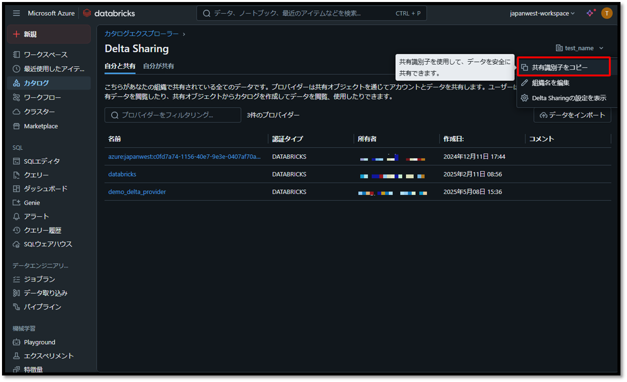The height and width of the screenshot is (382, 627).
Task: Open the demo_delta_provider link
Action: [137, 192]
